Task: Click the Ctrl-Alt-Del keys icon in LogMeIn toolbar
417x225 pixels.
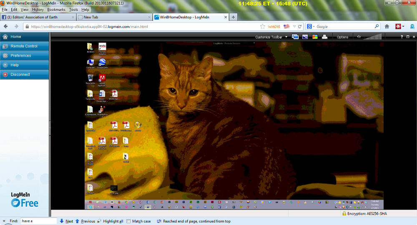Action: pos(324,37)
